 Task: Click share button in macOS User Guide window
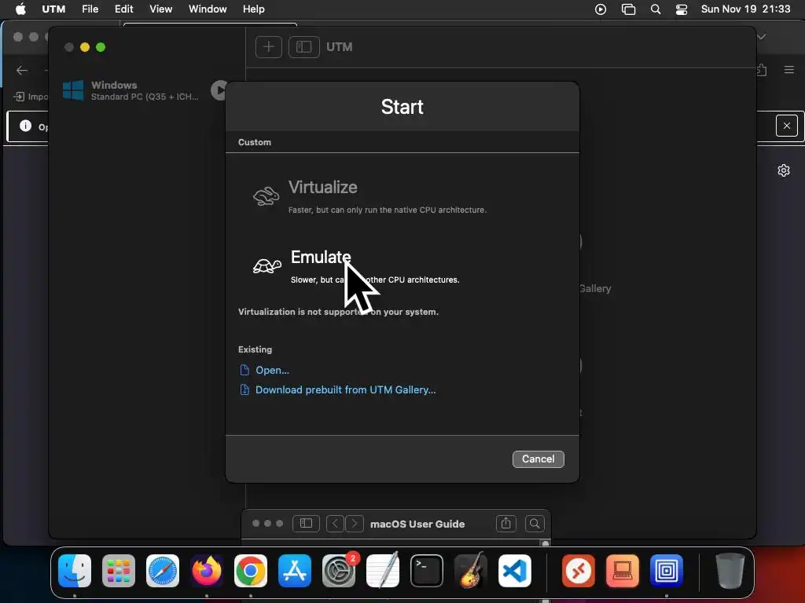click(x=505, y=524)
